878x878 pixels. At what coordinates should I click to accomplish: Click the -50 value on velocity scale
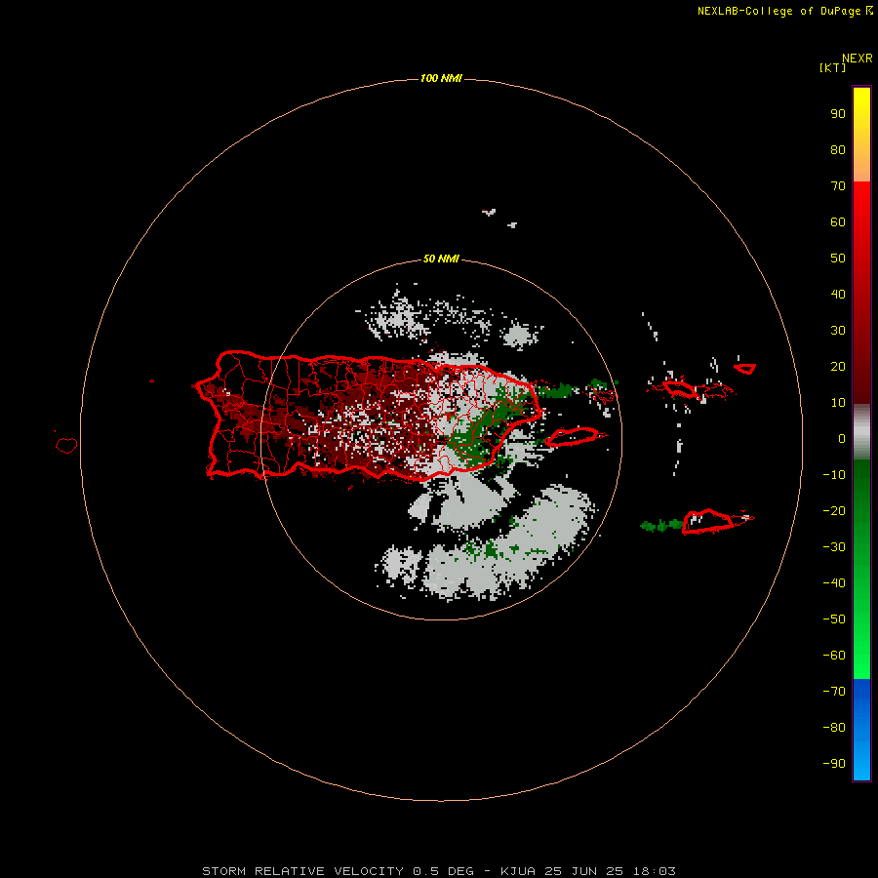pyautogui.click(x=834, y=619)
